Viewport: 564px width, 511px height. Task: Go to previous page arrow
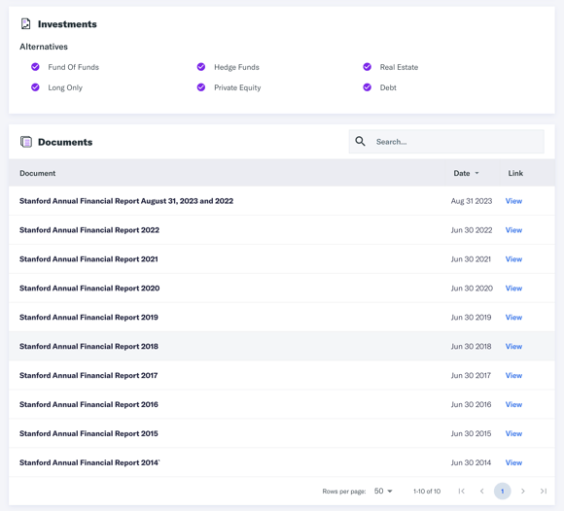coord(482,491)
